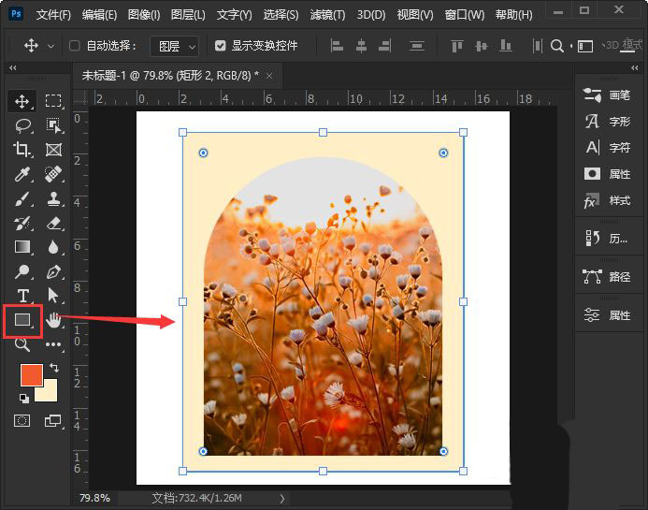Open the Paths (路径) panel
This screenshot has width=648, height=510.
[607, 277]
